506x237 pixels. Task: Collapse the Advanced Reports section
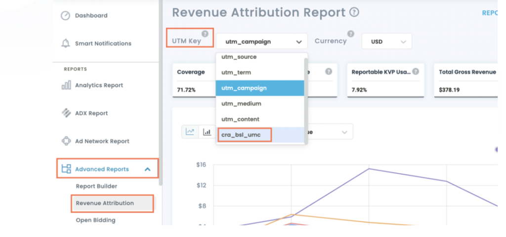click(147, 169)
